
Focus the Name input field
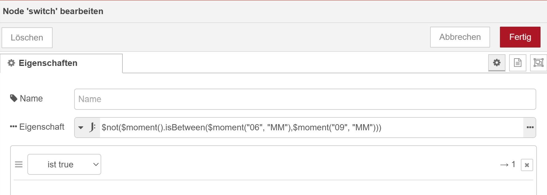pyautogui.click(x=305, y=99)
